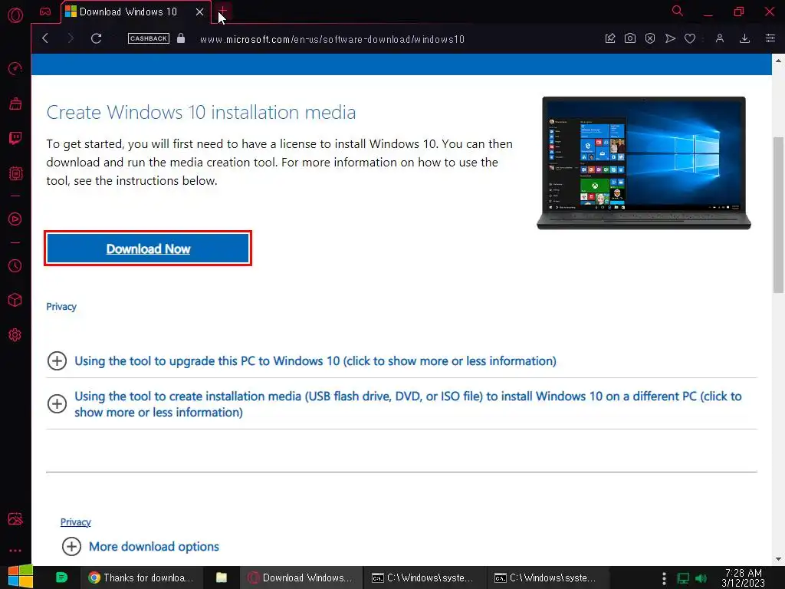
Task: Open green app icon on taskbar
Action: 61,577
